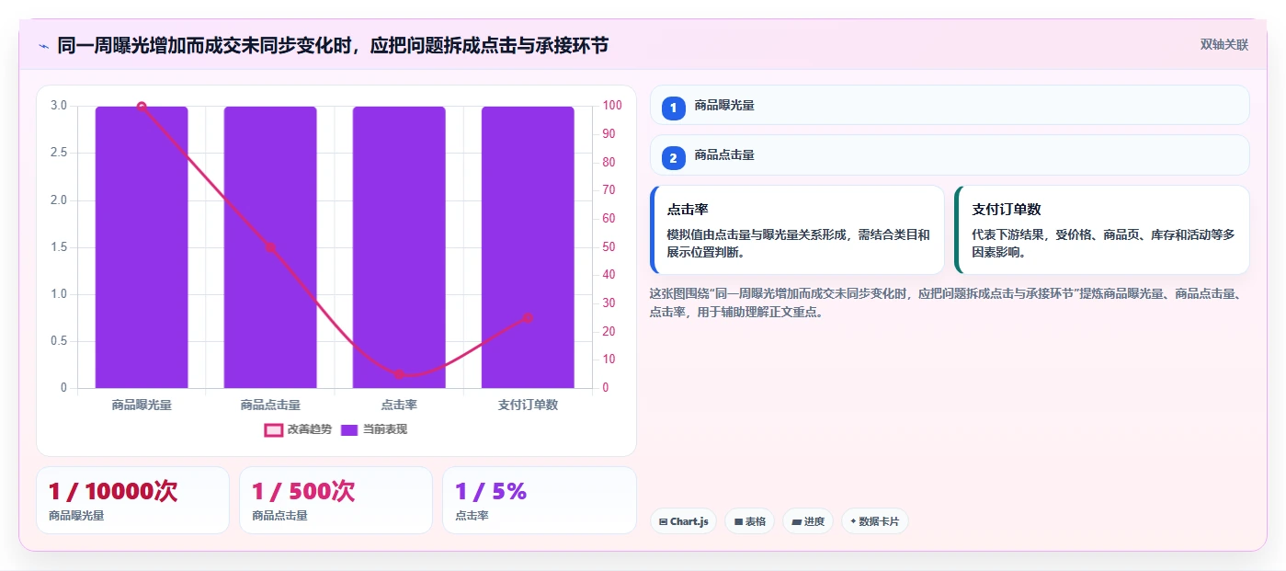Select the Chart.js tag chip
Image resolution: width=1286 pixels, height=571 pixels.
(683, 521)
